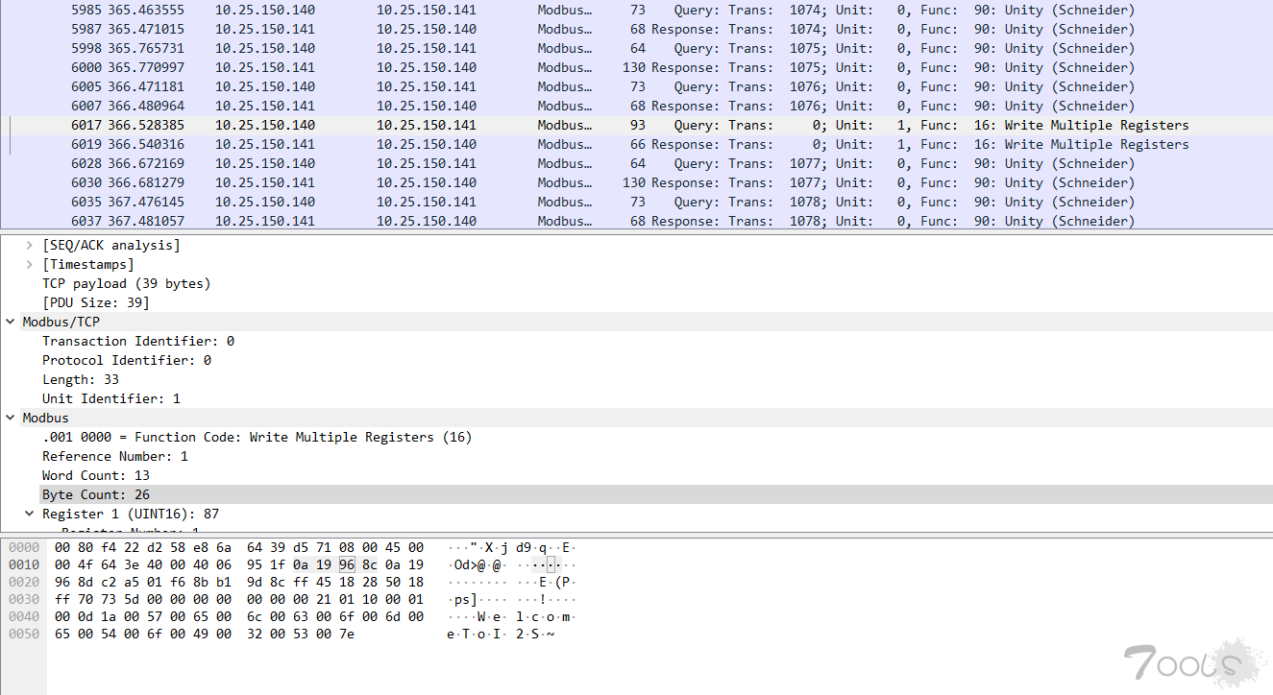Select packet 6017 Write Multiple Registers query
Viewport: 1273px width, 695px height.
[636, 125]
